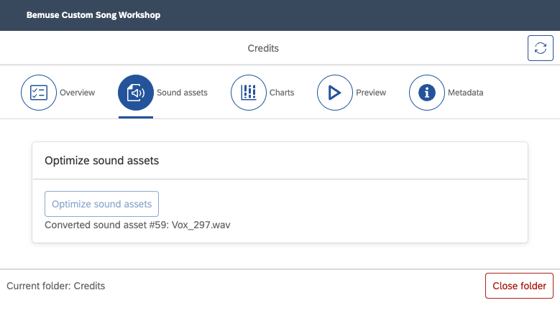Switch to the Overview tab label

coord(78,93)
